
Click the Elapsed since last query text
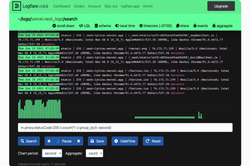point(42,164)
